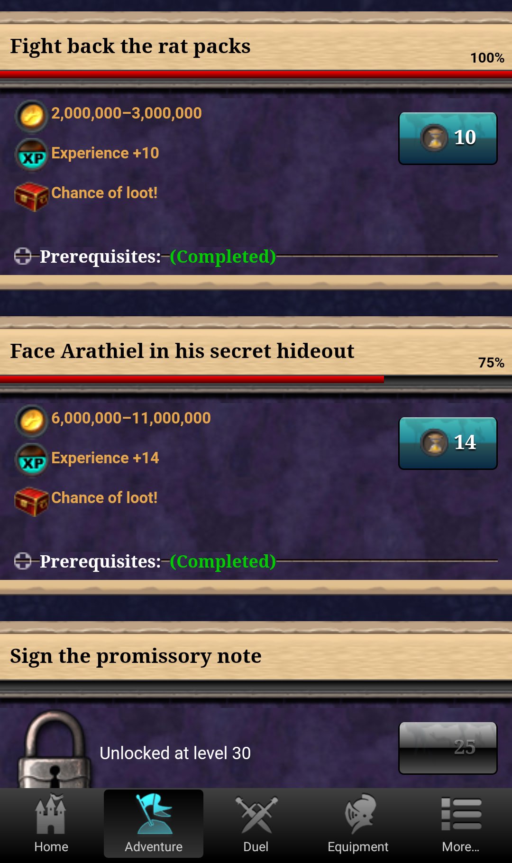Start Arathiel quest costing 14

[448, 443]
